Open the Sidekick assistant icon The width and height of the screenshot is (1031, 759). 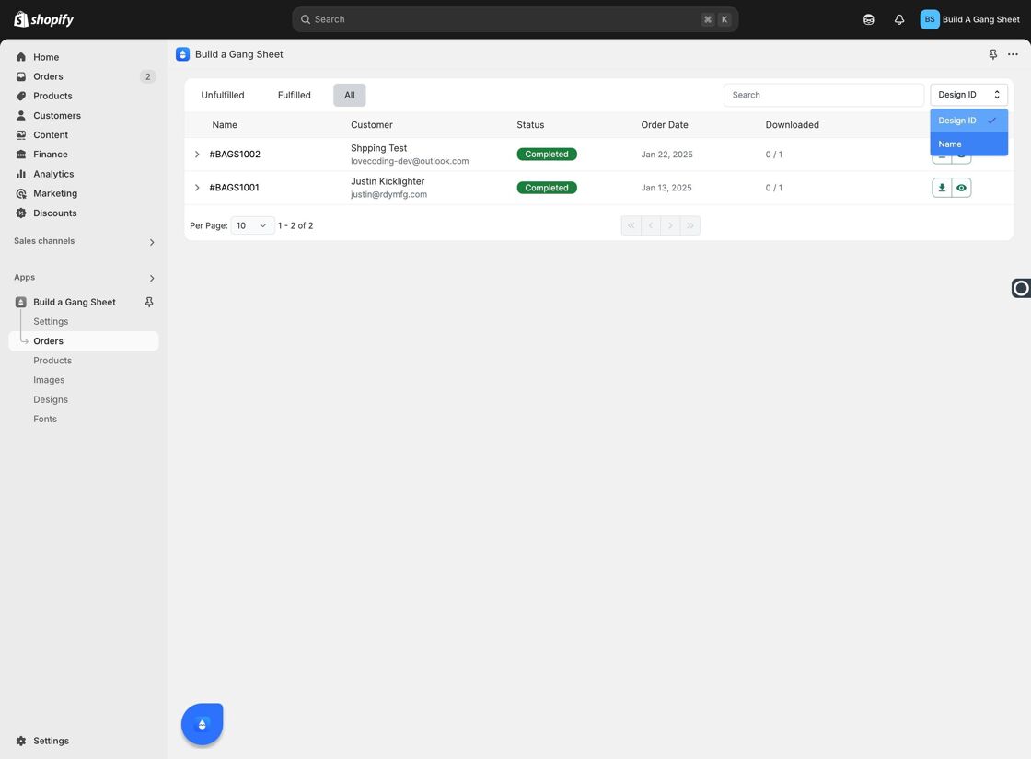pyautogui.click(x=869, y=19)
